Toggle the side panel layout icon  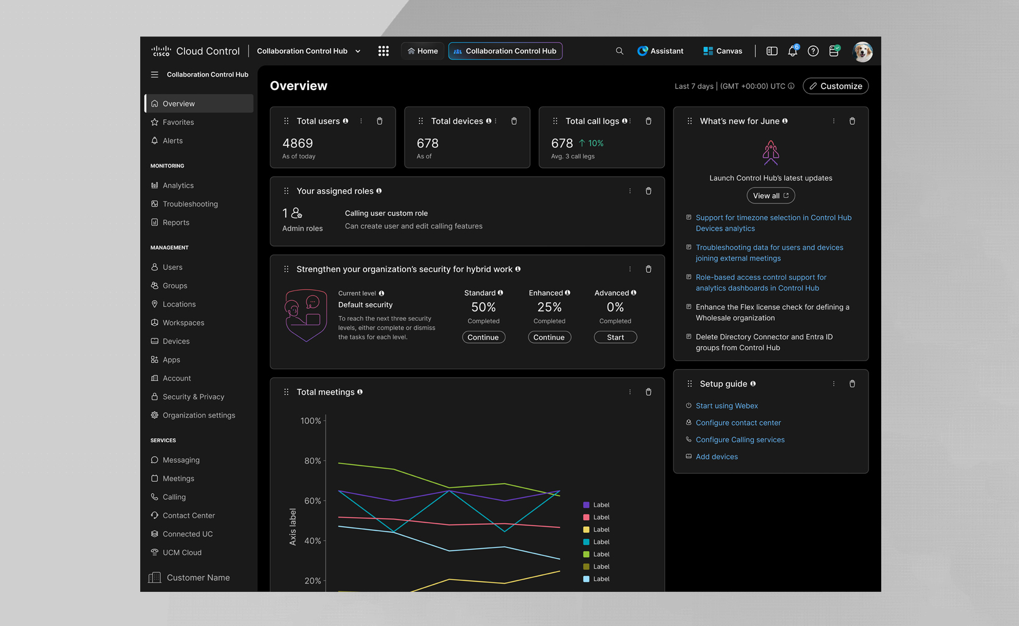772,51
